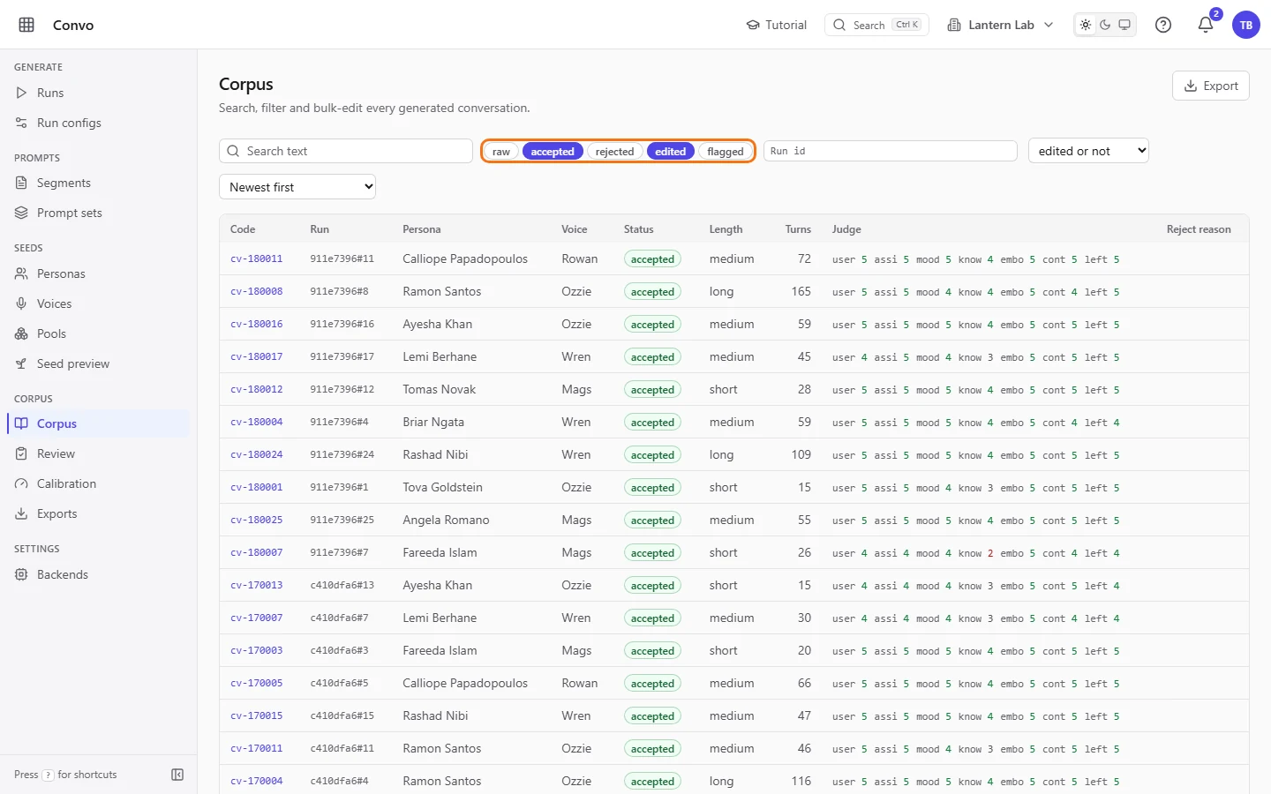Click the Pools sidebar icon

pyautogui.click(x=21, y=333)
